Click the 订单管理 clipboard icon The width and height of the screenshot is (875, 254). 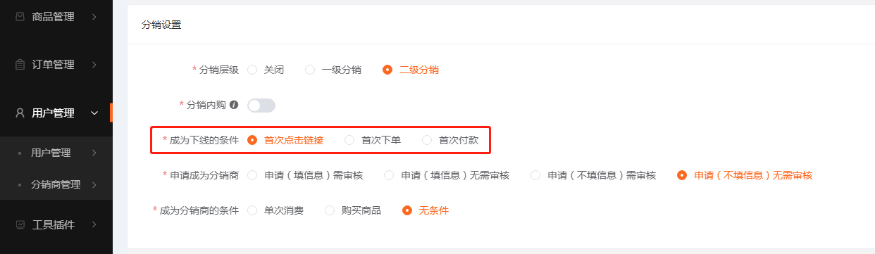pos(20,64)
